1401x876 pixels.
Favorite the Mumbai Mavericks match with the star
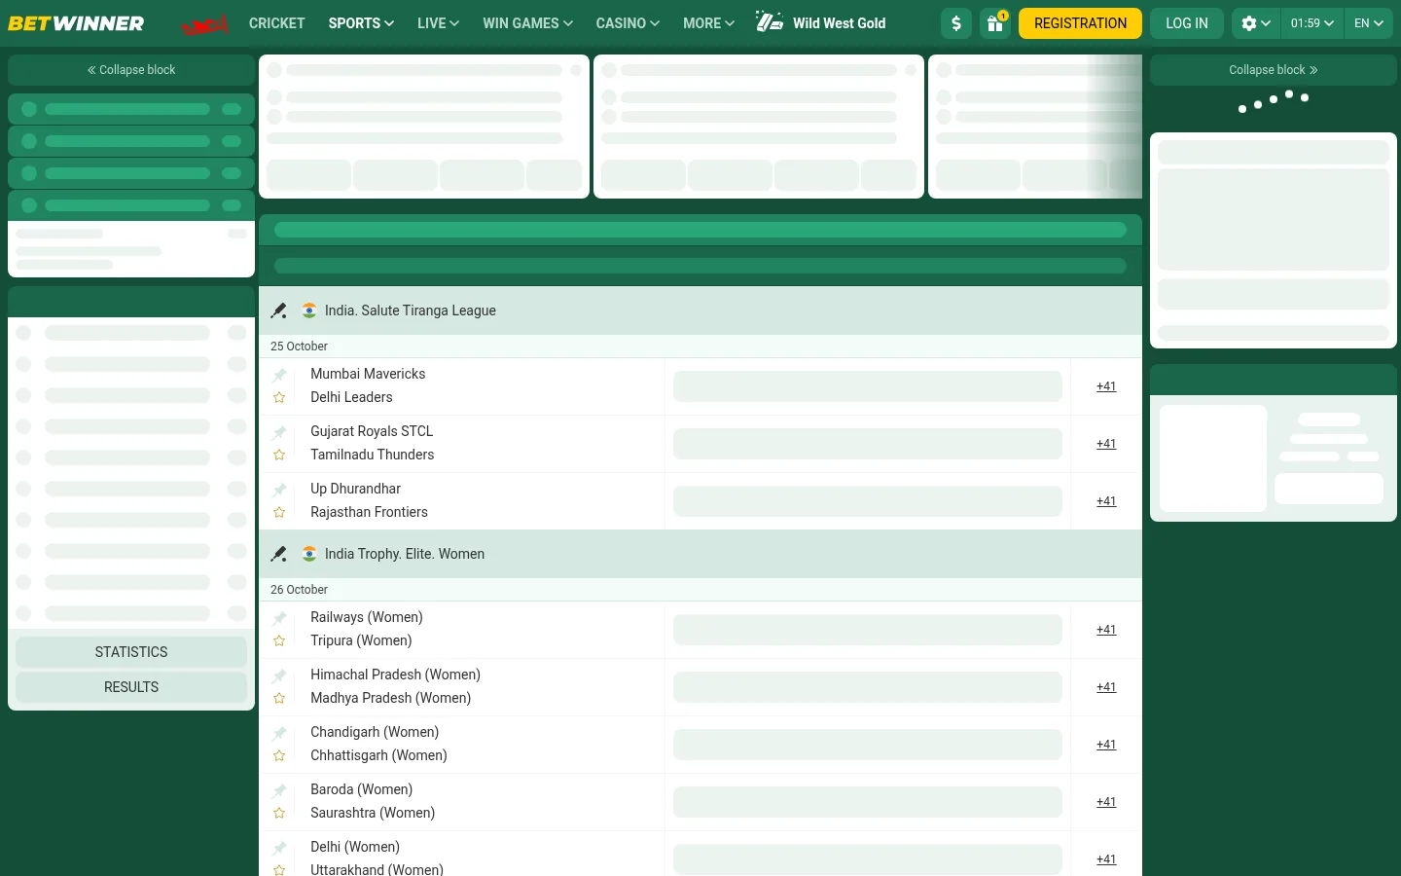coord(279,397)
